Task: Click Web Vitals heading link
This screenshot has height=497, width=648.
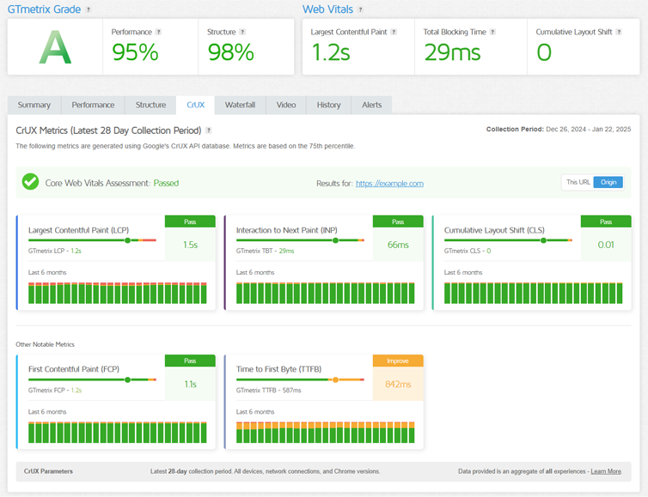Action: pos(327,9)
